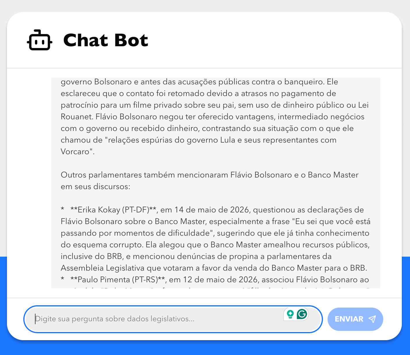
Task: Click the text "Paulo Pimenta (PT-RS)"
Action: [118, 280]
